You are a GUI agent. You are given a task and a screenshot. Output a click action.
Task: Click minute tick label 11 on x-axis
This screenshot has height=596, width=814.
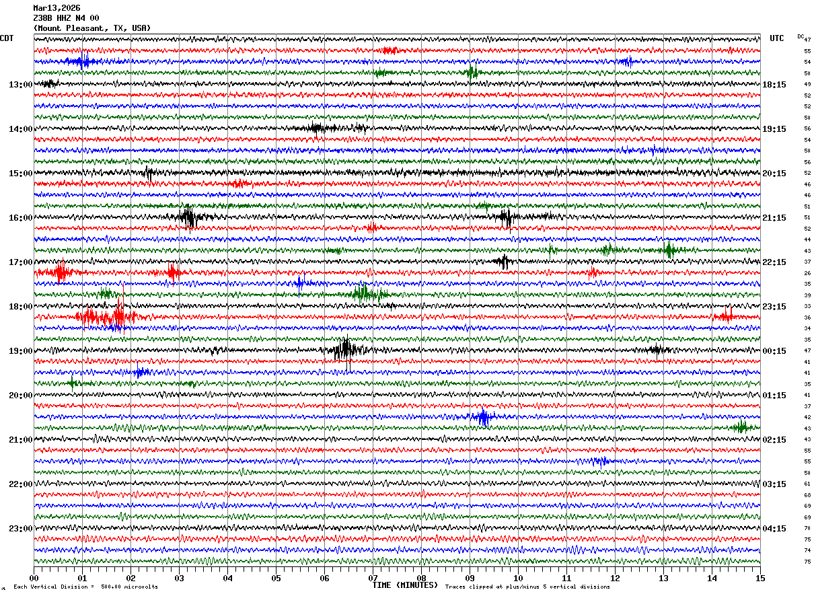(566, 578)
